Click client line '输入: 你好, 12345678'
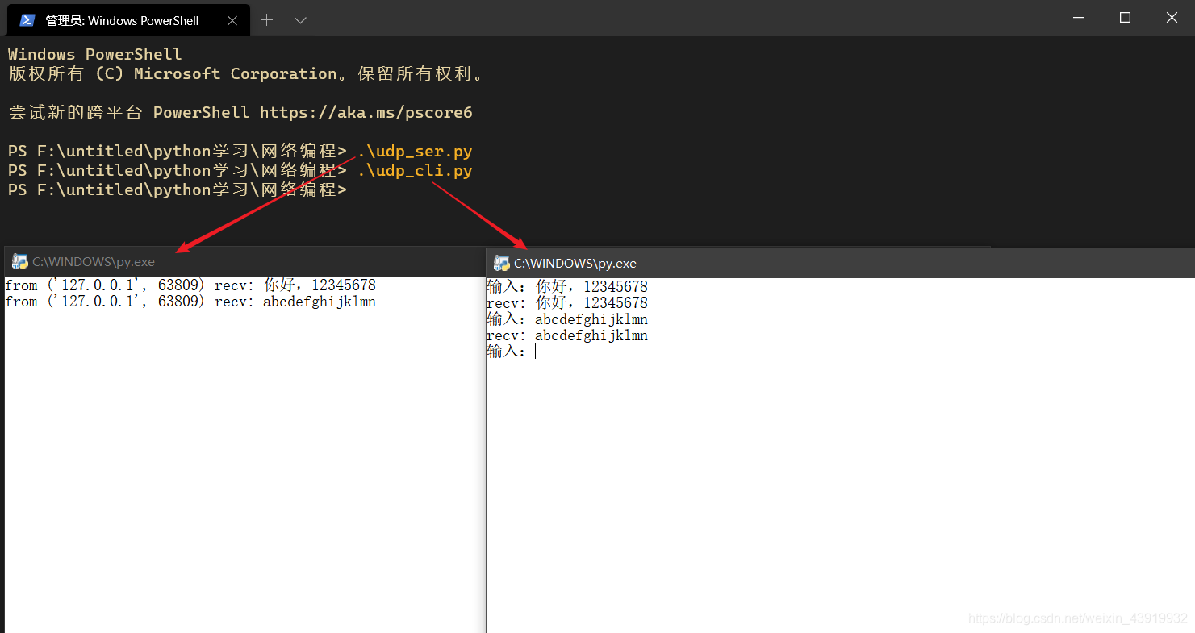Screen dimensions: 1195x633 pyautogui.click(x=567, y=286)
